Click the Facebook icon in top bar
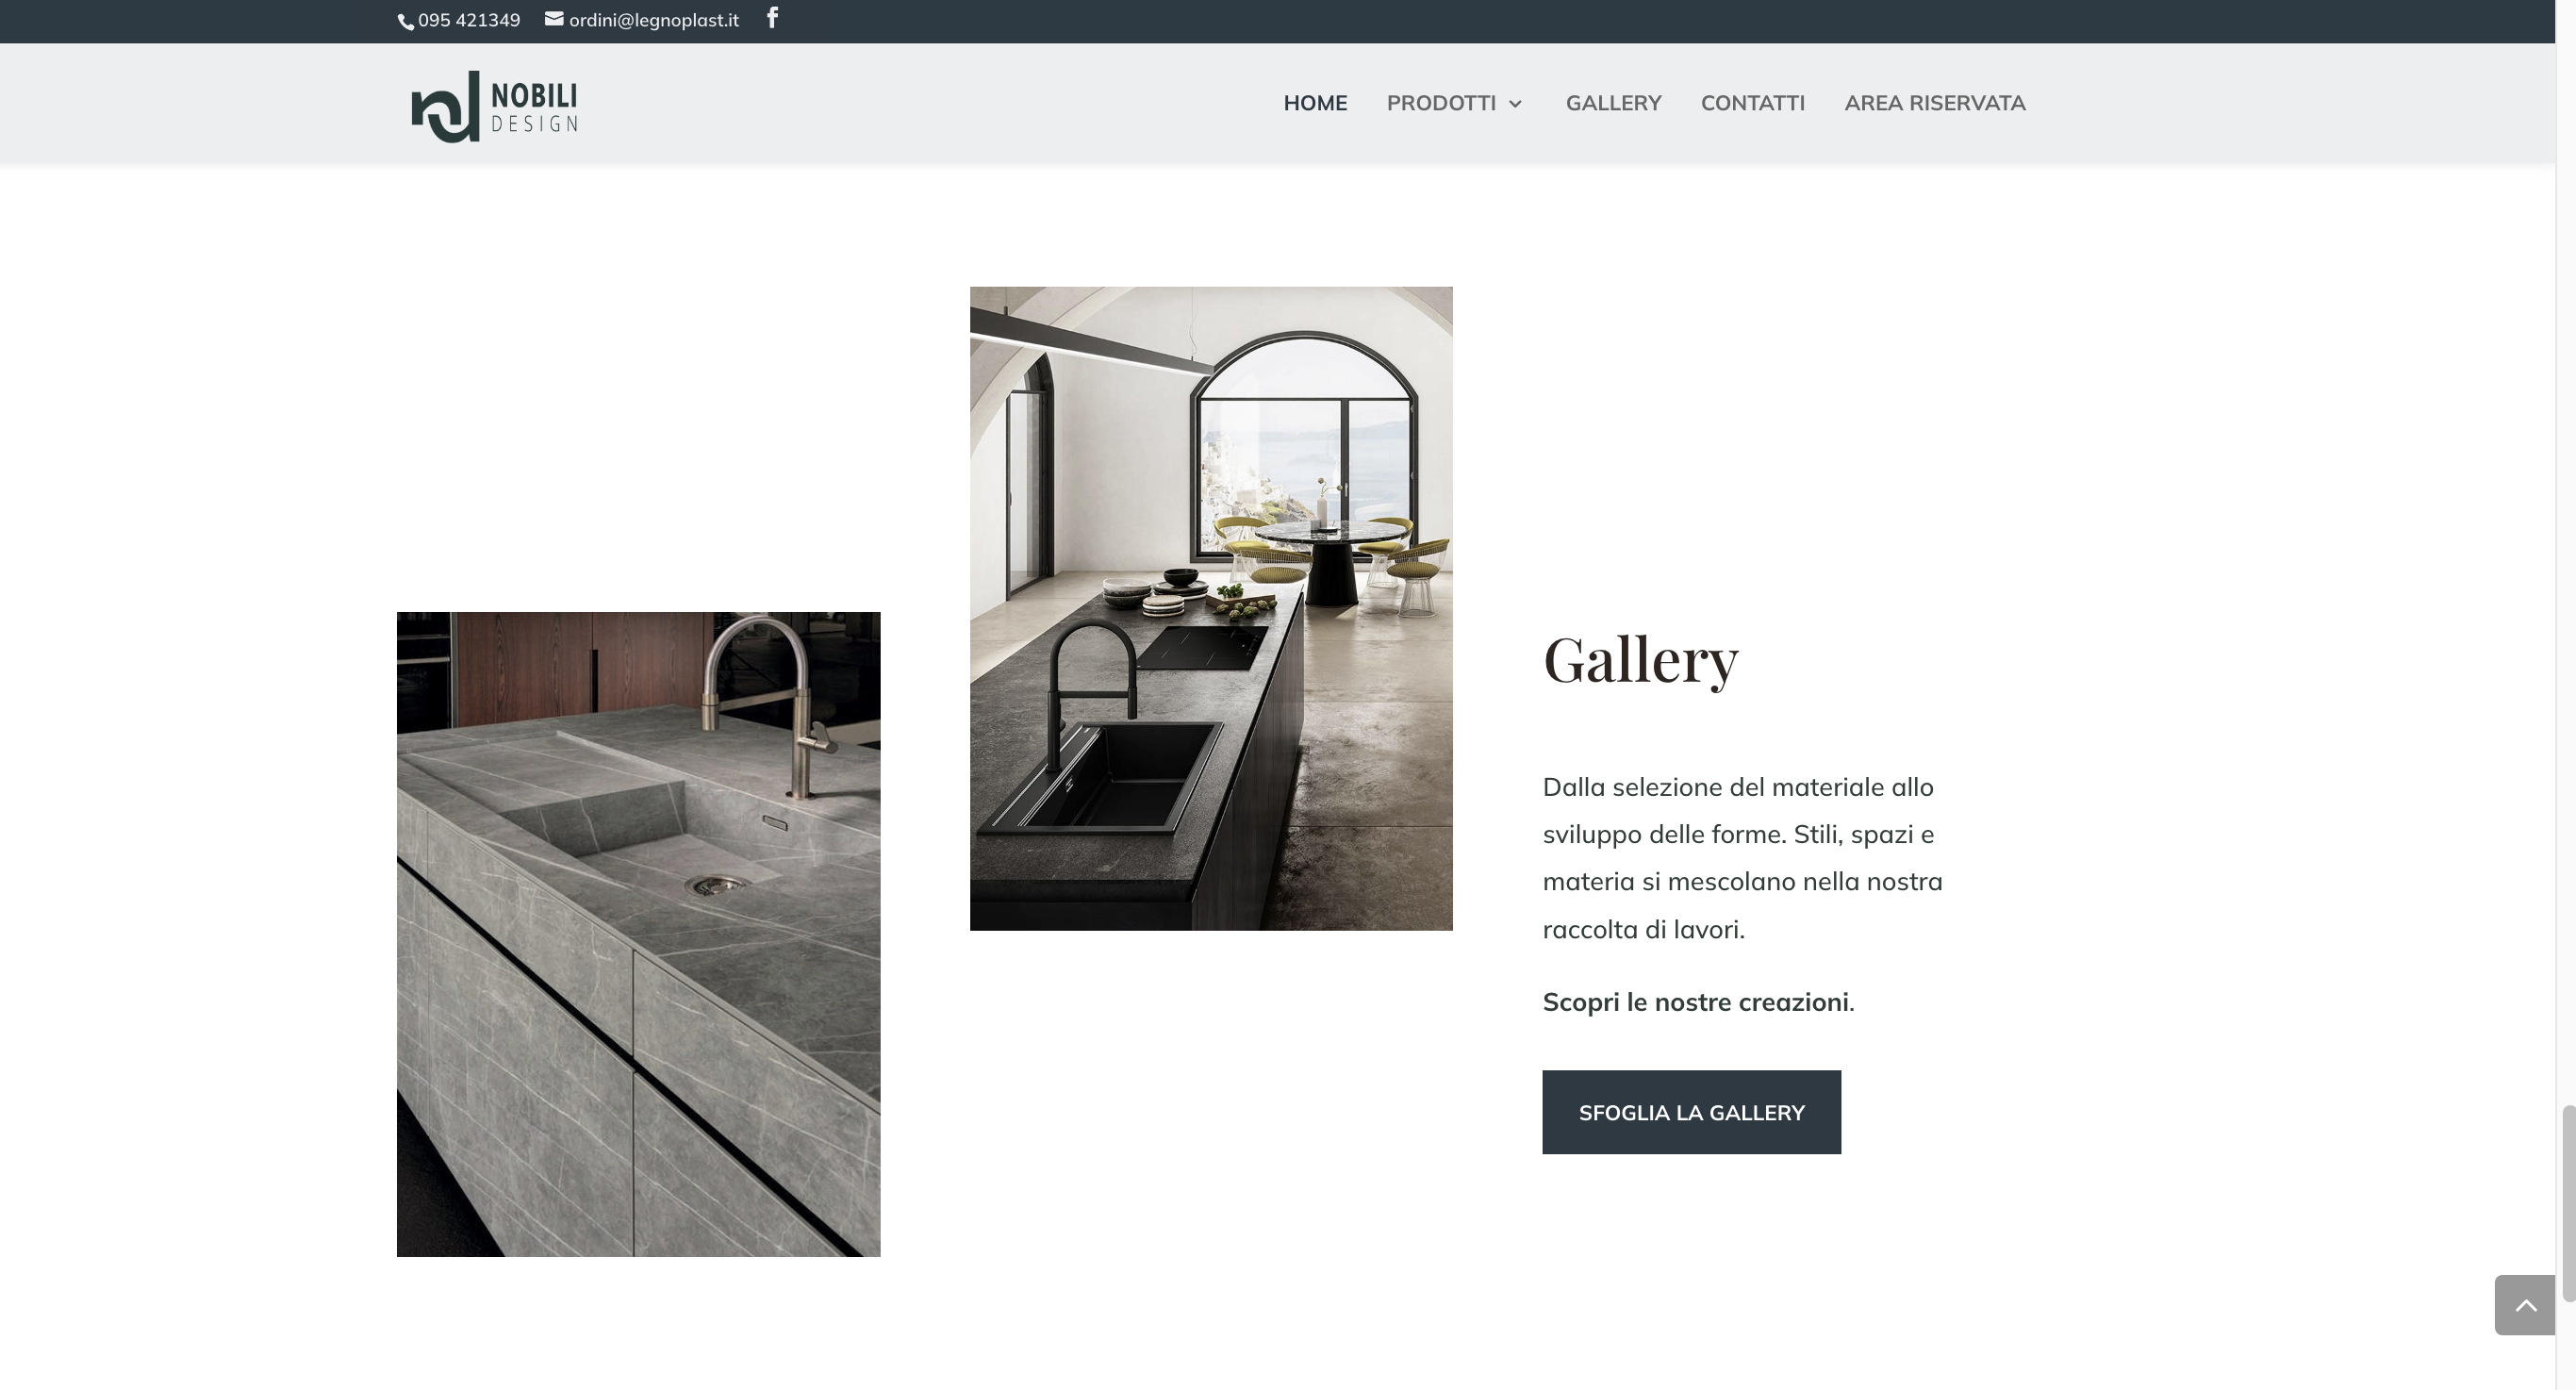The image size is (2576, 1390). [x=772, y=18]
